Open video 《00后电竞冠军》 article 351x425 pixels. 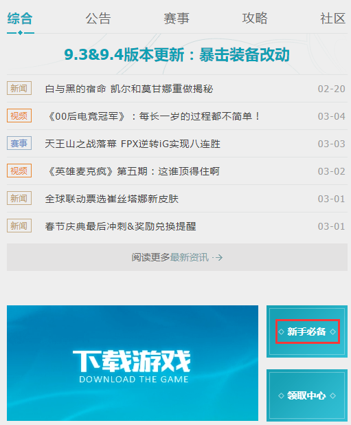tap(154, 116)
